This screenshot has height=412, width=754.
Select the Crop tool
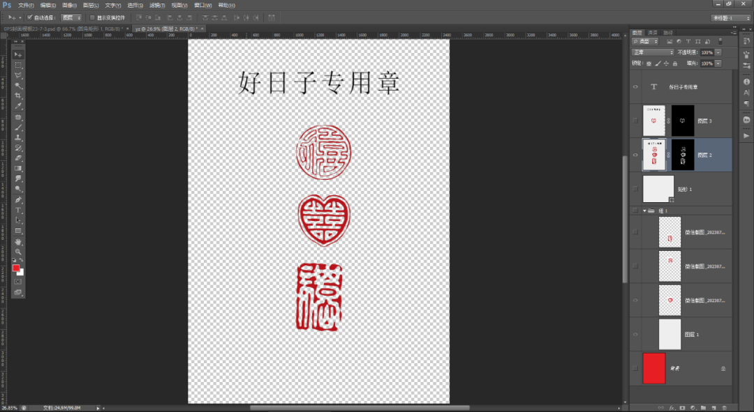(x=18, y=93)
